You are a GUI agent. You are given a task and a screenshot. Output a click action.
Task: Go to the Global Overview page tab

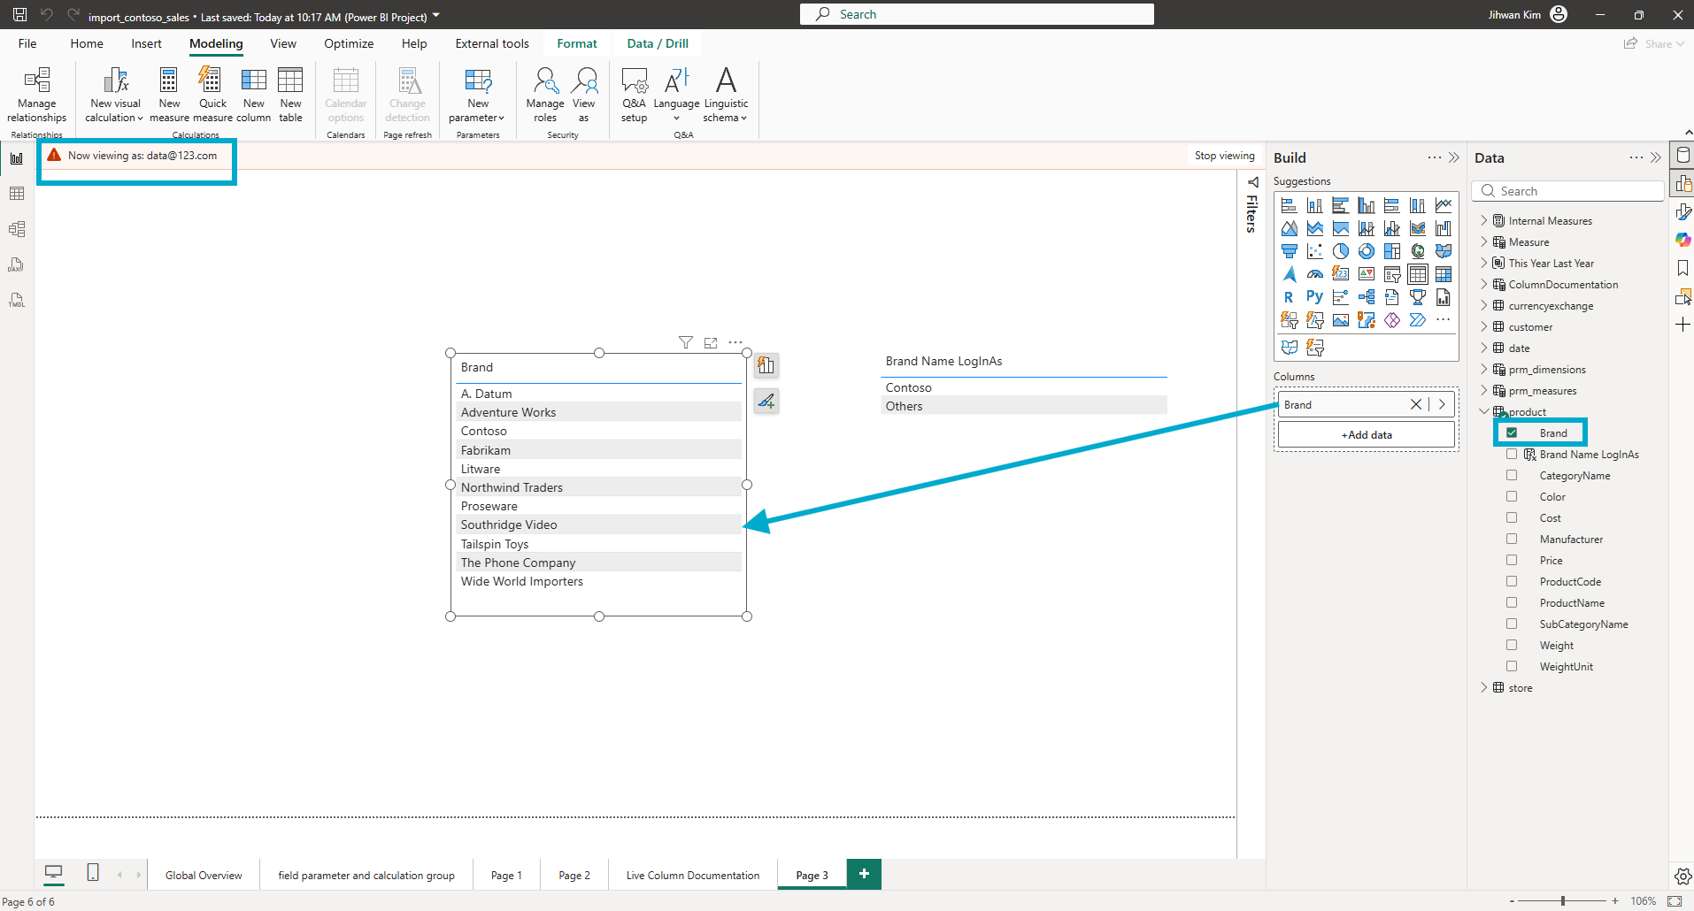click(x=204, y=875)
